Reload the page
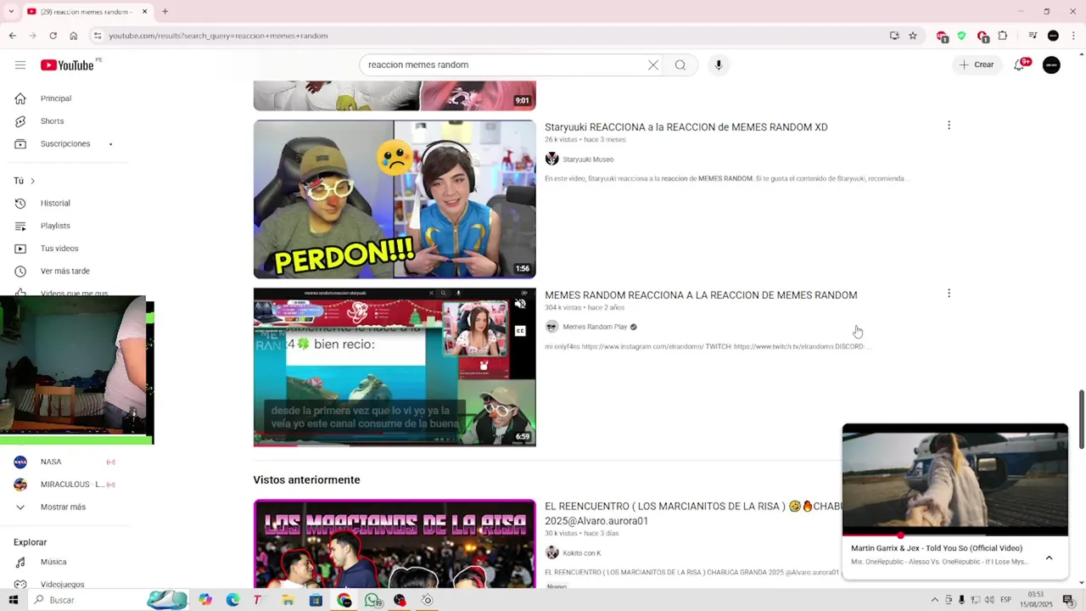Screen dimensions: 1086x611 pyautogui.click(x=53, y=36)
